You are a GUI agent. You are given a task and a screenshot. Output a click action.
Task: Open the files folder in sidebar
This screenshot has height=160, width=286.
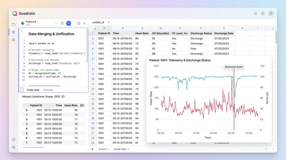[13, 24]
